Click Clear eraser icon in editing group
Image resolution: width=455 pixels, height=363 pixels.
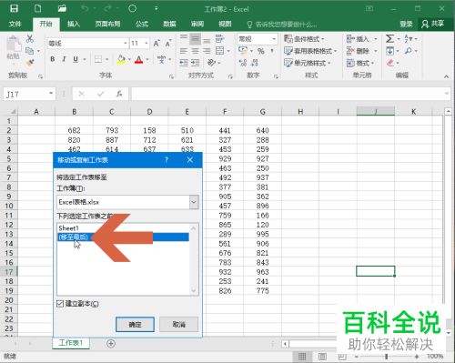point(390,63)
